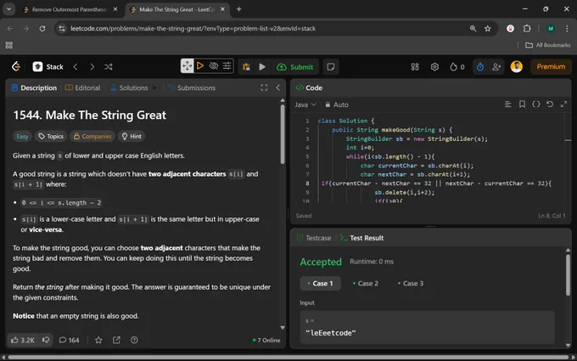Viewport: 577px width, 361px height.
Task: Bookmark this page with star icon
Action: click(x=488, y=28)
